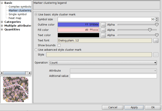This screenshot has width=162, height=111.
Task: Select heat map legend type
Action: click(x=15, y=18)
